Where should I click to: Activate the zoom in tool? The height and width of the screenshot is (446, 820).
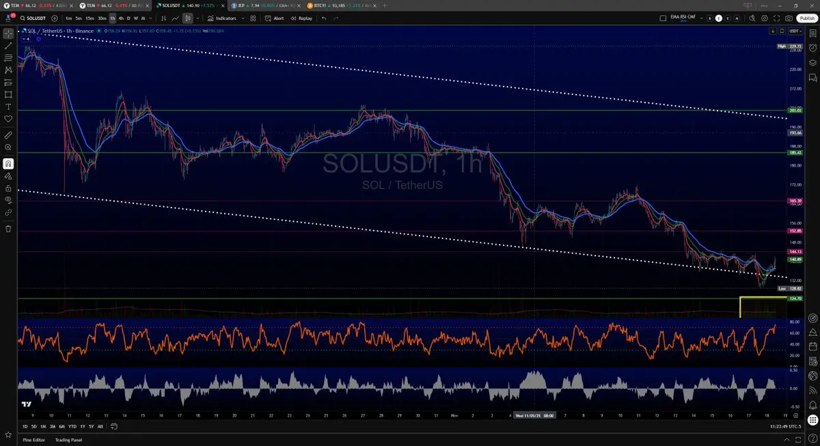click(8, 147)
